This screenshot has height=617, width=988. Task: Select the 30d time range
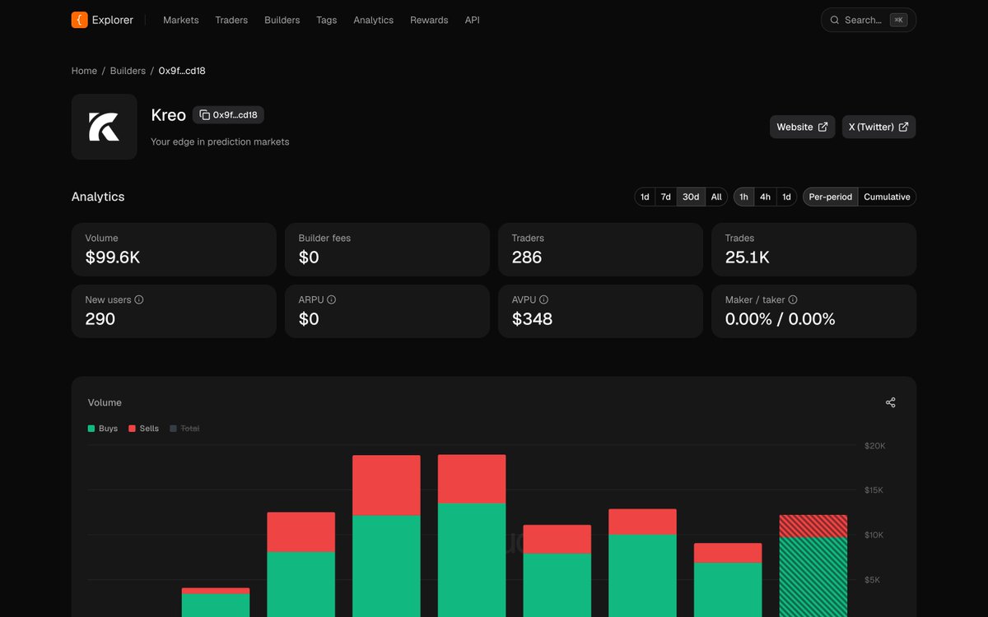[691, 197]
